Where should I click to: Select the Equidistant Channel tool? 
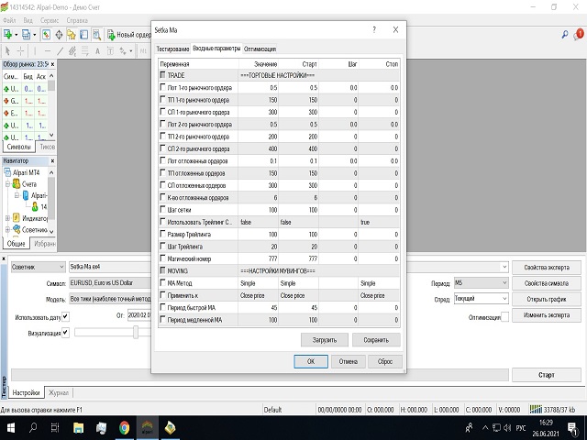(x=72, y=51)
